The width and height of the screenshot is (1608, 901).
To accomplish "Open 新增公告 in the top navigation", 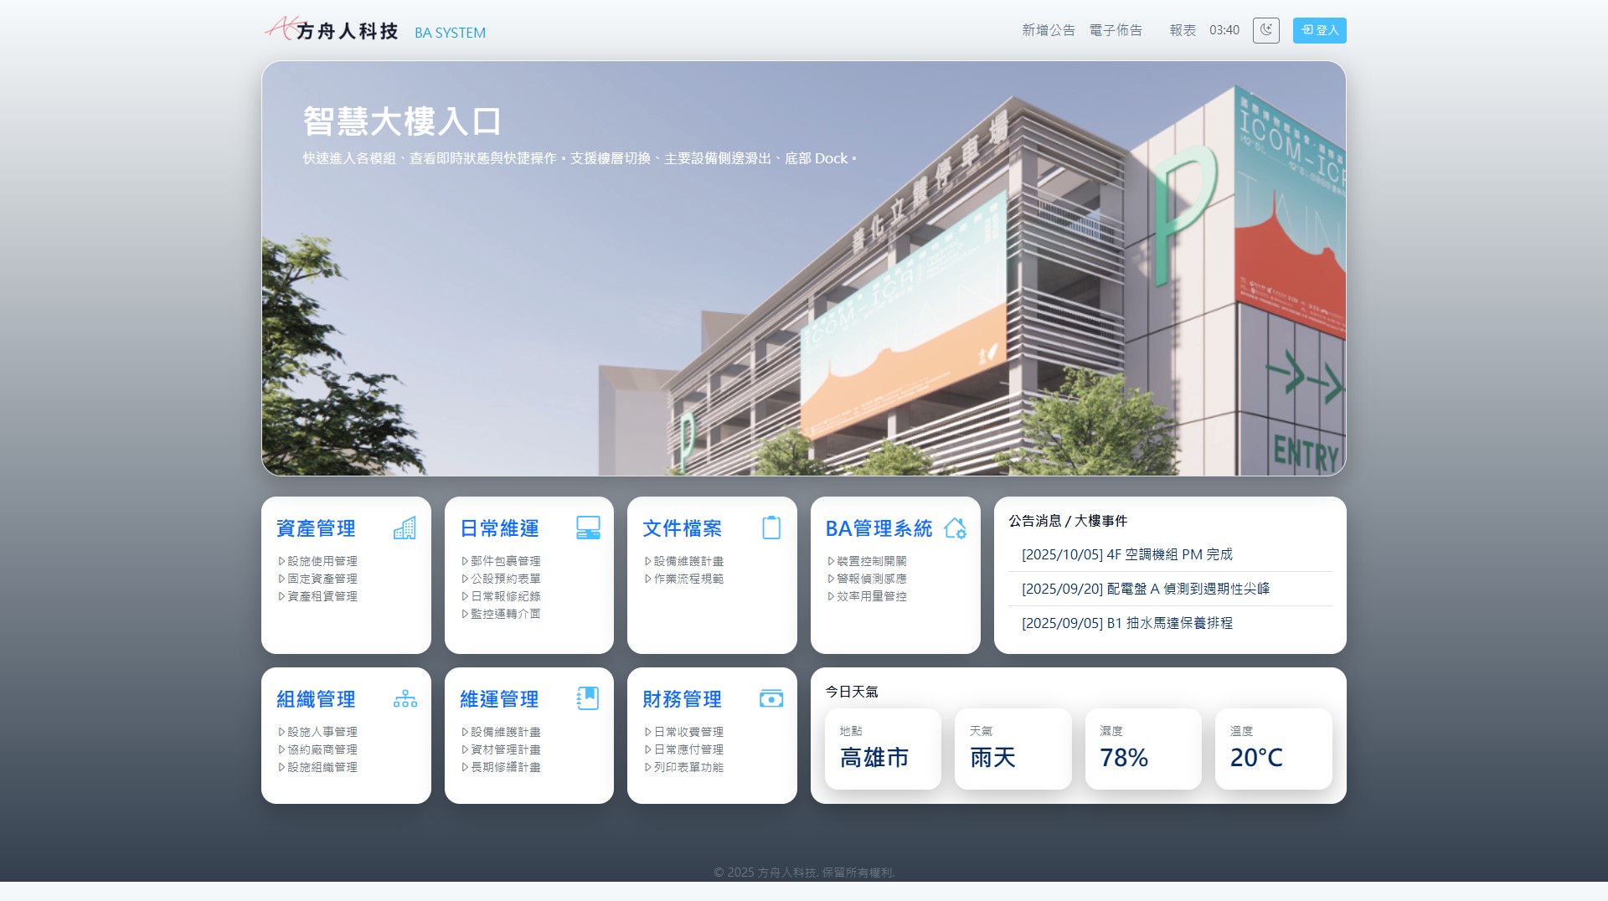I will coord(1048,30).
